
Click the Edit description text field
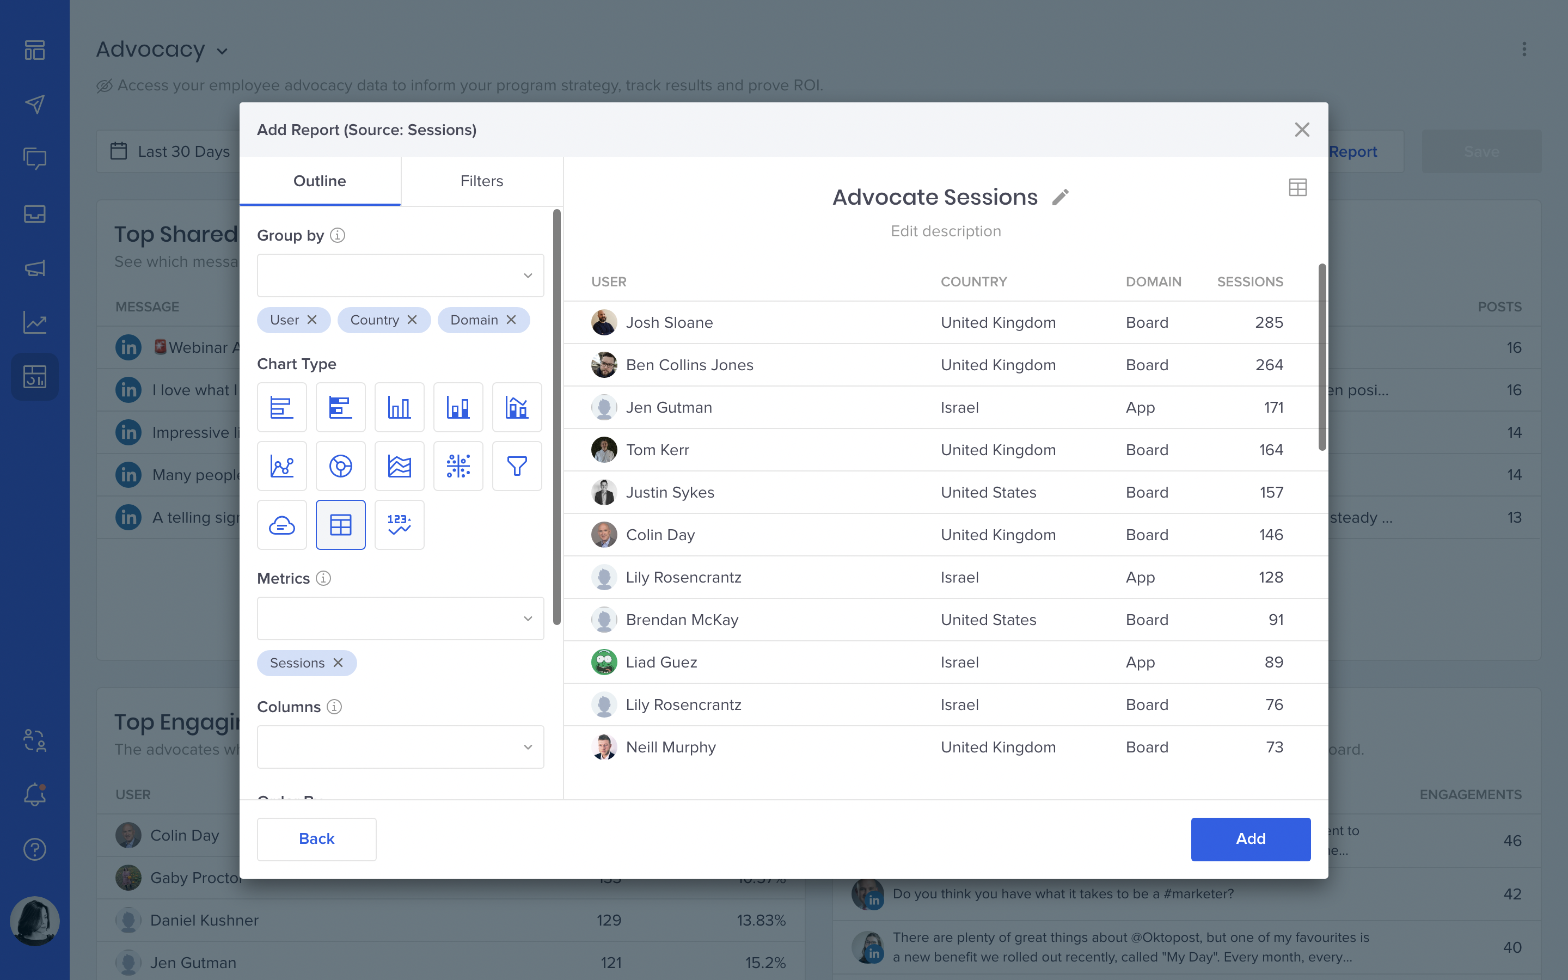pyautogui.click(x=945, y=231)
